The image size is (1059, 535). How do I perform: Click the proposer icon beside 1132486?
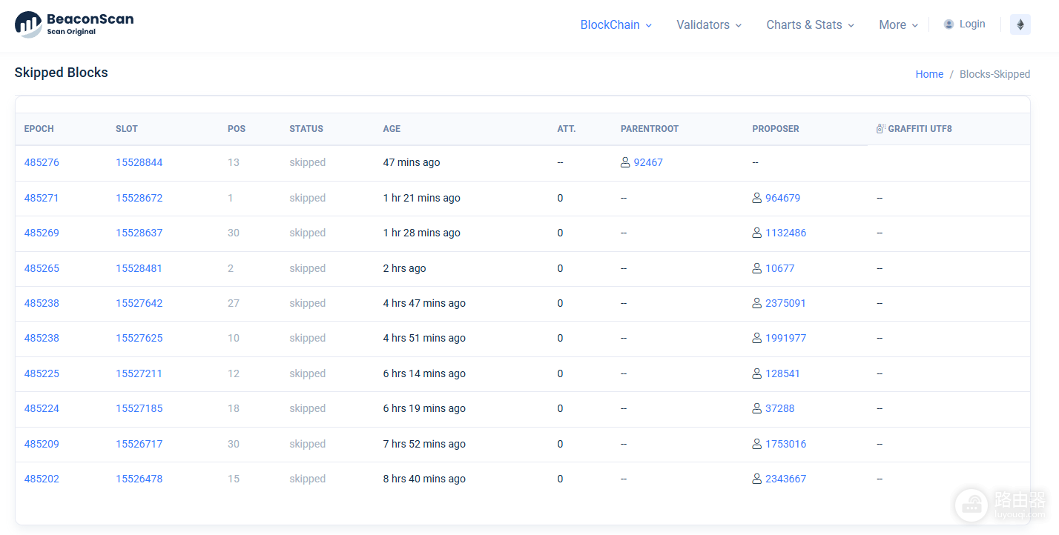pos(757,233)
